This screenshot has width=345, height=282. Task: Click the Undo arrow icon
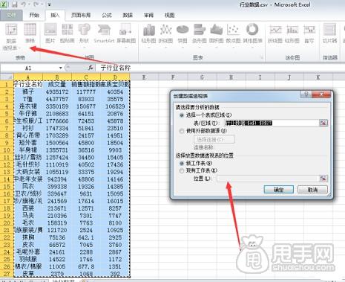pyautogui.click(x=23, y=4)
